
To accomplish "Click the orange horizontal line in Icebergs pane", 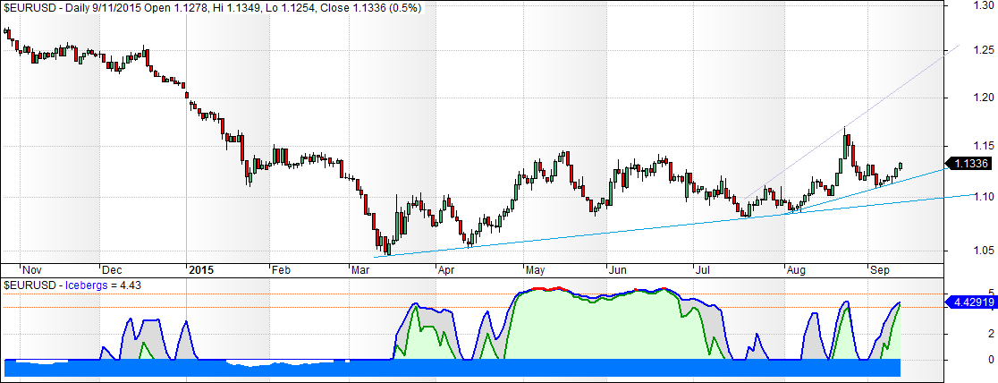I will 447,294.
